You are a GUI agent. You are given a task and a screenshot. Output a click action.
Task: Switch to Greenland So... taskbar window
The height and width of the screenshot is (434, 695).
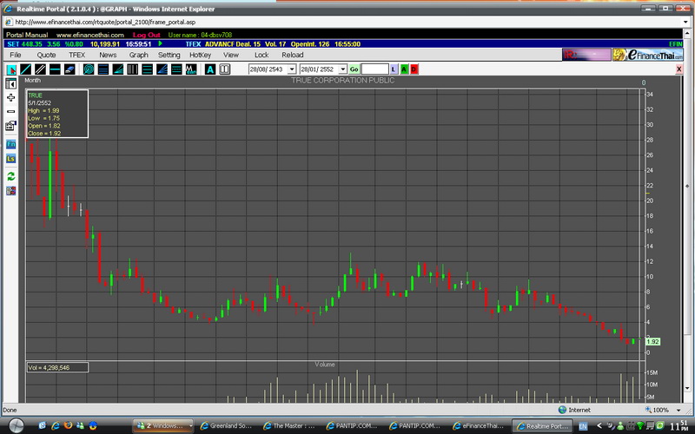pyautogui.click(x=227, y=426)
